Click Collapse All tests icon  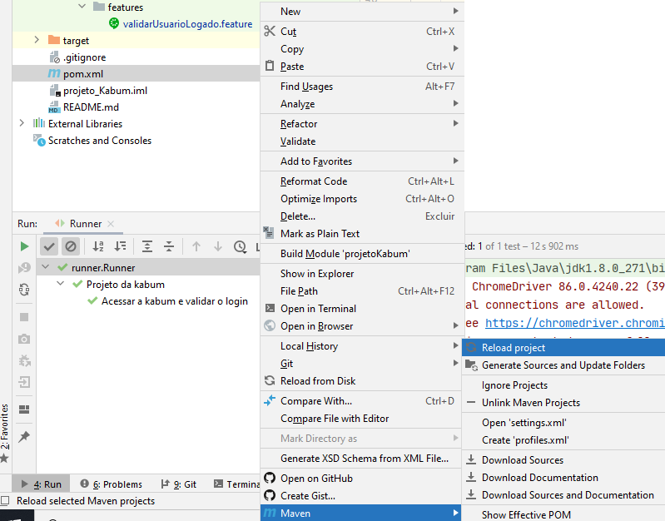[x=169, y=246]
